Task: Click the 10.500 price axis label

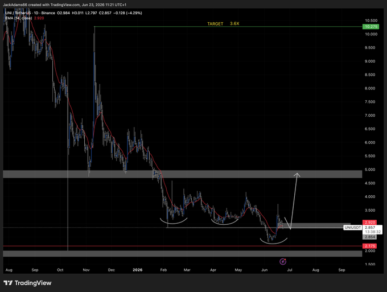Action: point(371,20)
